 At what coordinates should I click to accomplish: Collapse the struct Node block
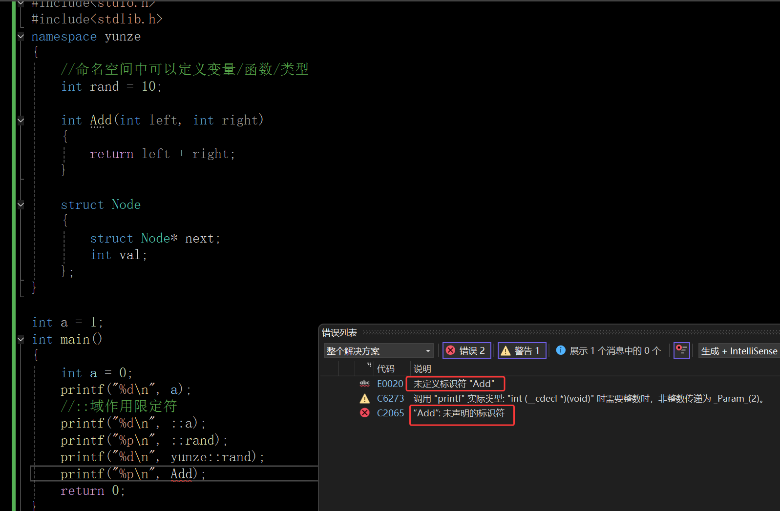tap(21, 204)
